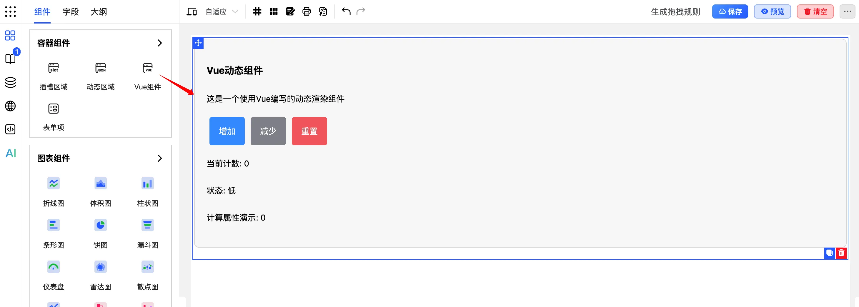Open the code view icon in the sidebar
Screen dimensions: 859x307
point(10,129)
